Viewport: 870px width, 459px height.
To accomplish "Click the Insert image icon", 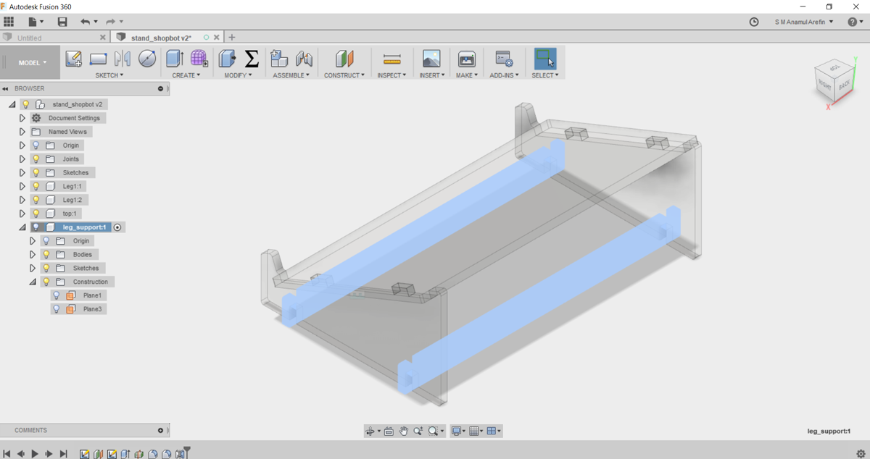I will point(431,59).
